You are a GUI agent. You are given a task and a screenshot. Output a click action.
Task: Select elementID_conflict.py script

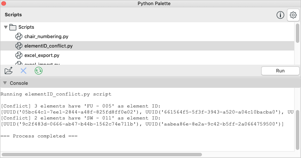(x=48, y=46)
